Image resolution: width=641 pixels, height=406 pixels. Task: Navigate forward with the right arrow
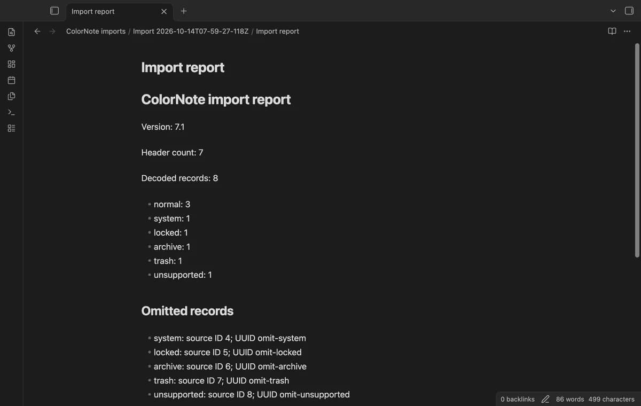click(52, 31)
